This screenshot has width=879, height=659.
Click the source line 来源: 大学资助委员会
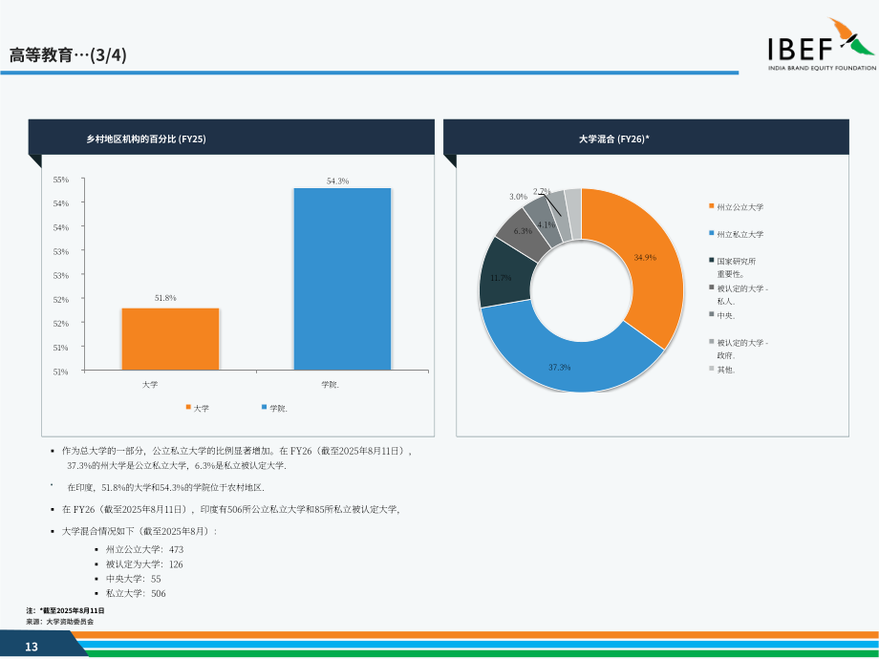(59, 622)
